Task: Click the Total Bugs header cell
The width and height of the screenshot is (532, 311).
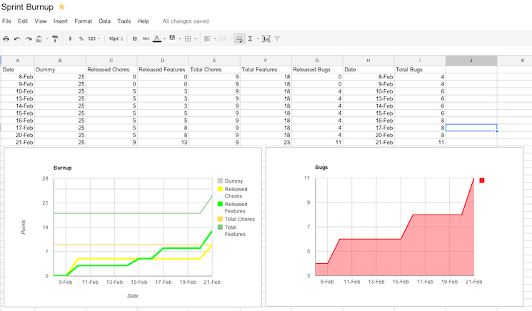Action: pyautogui.click(x=420, y=69)
